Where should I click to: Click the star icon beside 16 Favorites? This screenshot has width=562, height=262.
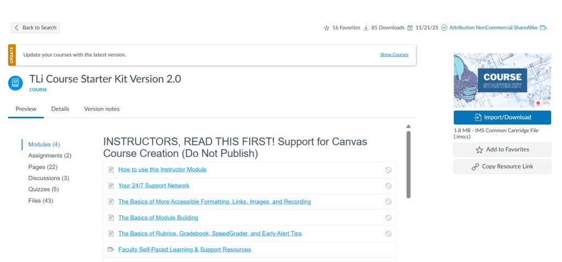327,28
